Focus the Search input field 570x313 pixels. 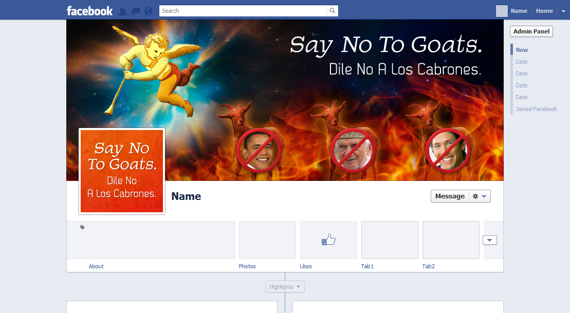tap(243, 11)
